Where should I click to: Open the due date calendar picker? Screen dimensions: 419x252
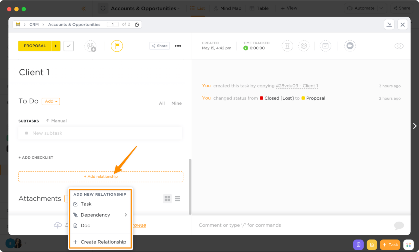(325, 46)
